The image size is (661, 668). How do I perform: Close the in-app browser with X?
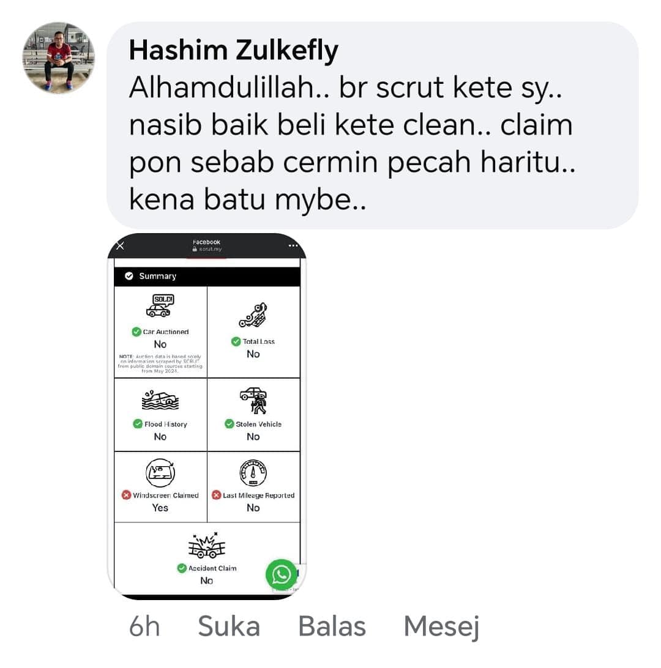click(120, 246)
